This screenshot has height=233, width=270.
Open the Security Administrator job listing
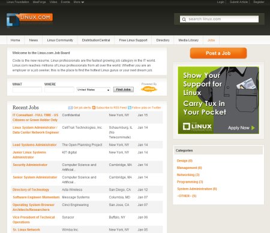tap(30, 165)
